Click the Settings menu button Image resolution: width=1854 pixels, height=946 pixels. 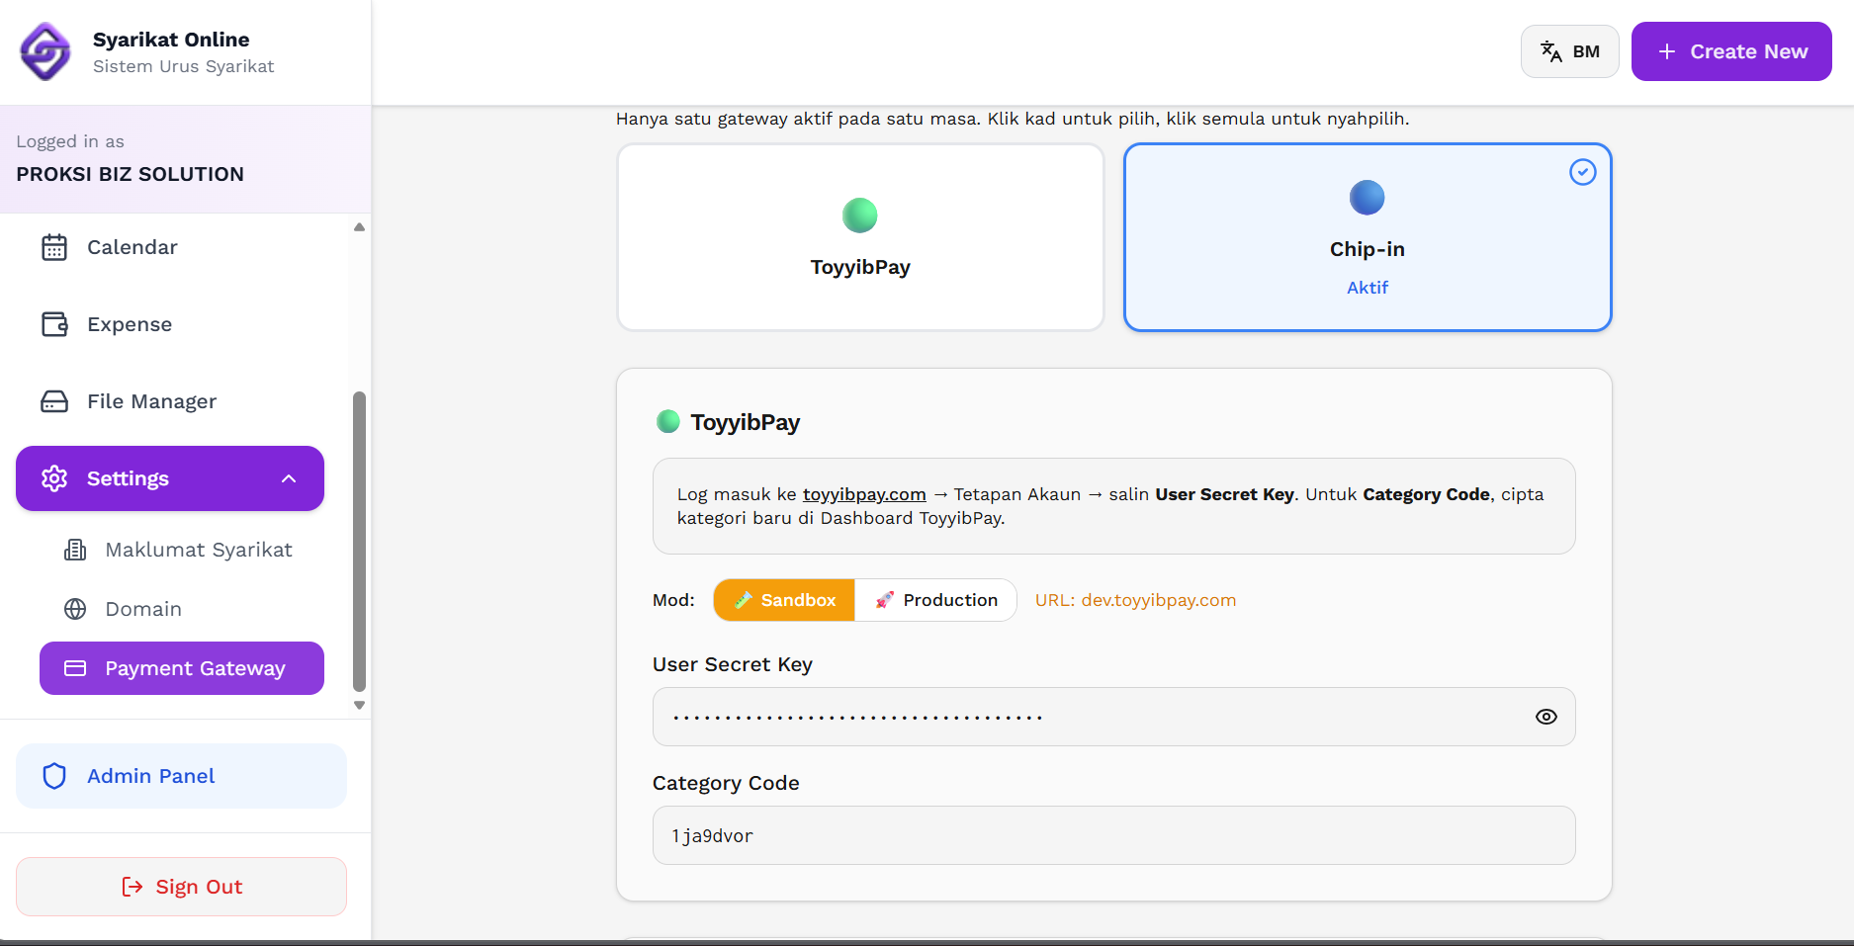tap(170, 478)
